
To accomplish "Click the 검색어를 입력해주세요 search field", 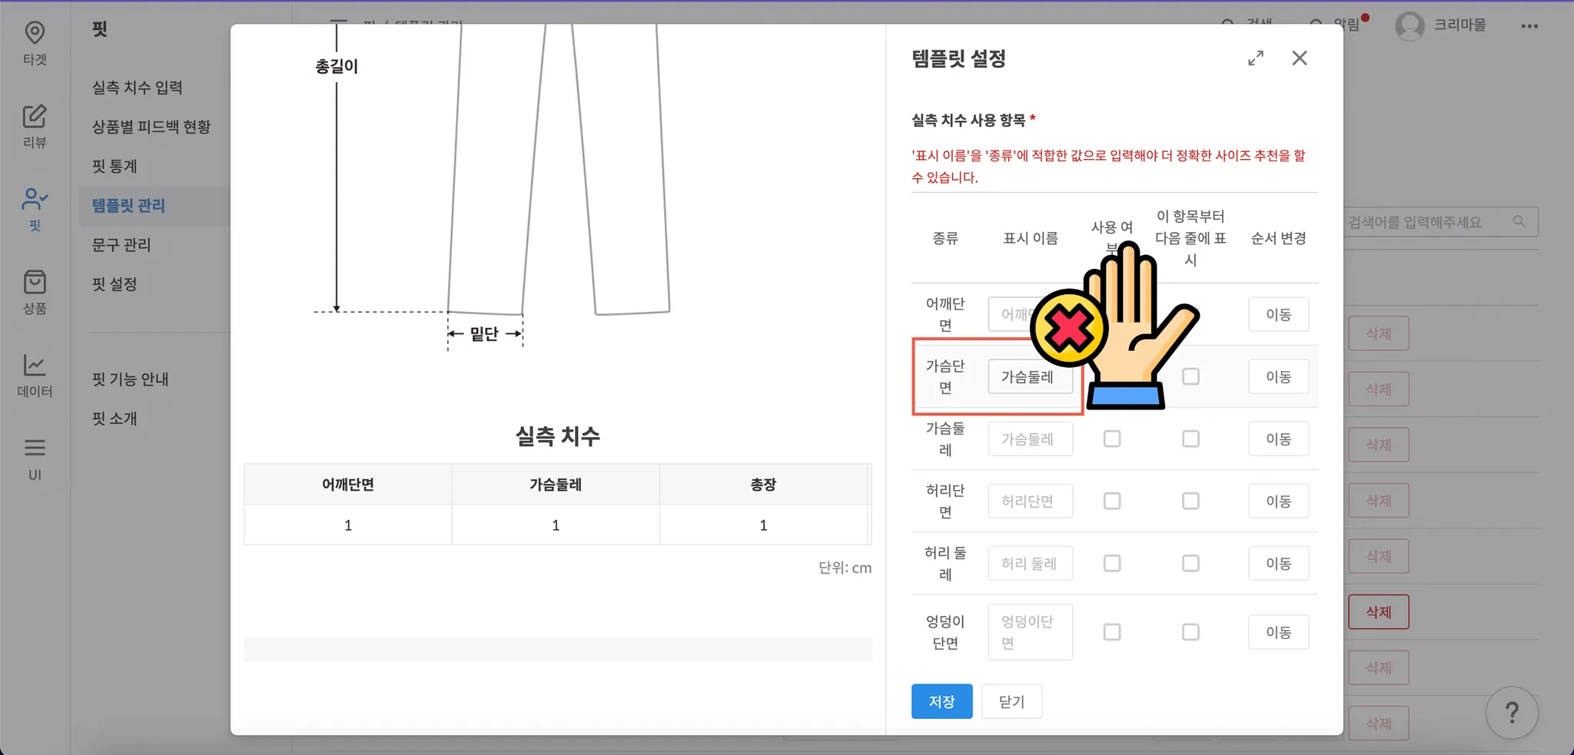I will tap(1440, 222).
